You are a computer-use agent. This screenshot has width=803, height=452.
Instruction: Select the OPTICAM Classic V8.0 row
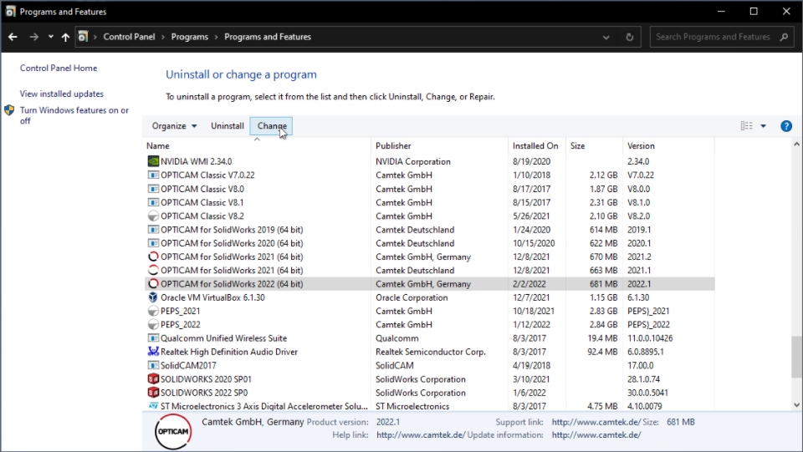coord(429,189)
